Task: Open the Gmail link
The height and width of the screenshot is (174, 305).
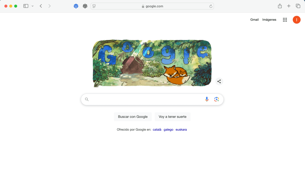Action: click(254, 20)
